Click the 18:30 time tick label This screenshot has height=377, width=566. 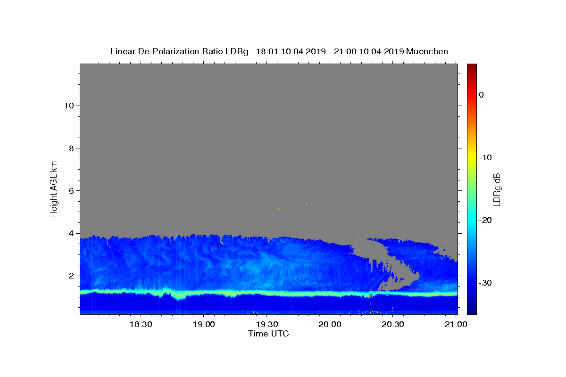[141, 324]
